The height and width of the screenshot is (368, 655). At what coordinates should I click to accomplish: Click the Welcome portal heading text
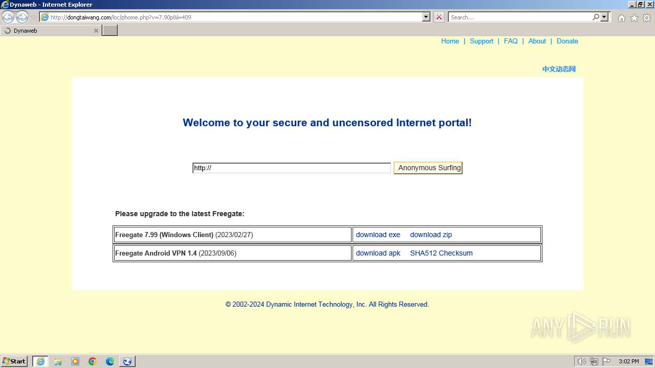click(327, 123)
